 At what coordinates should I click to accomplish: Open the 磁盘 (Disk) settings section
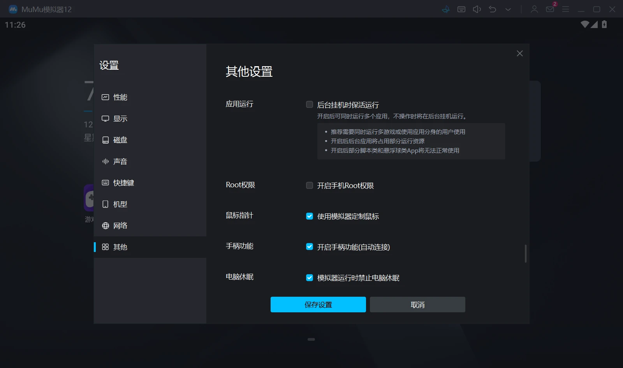[x=120, y=140]
